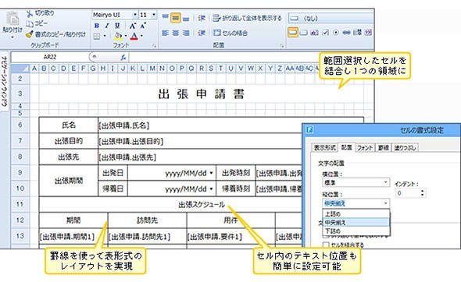The width and height of the screenshot is (461, 282).
Task: Open the font name dropdown Meiryo UI
Action: tap(134, 15)
